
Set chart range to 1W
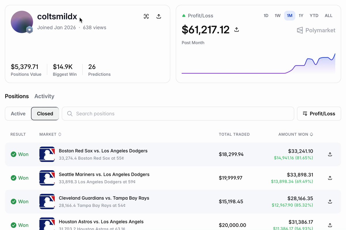coord(277,16)
